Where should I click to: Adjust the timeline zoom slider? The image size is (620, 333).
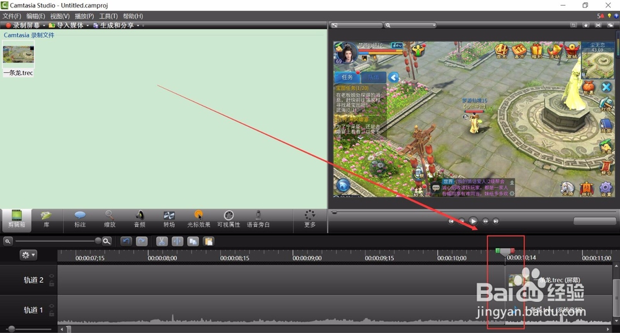coord(57,241)
